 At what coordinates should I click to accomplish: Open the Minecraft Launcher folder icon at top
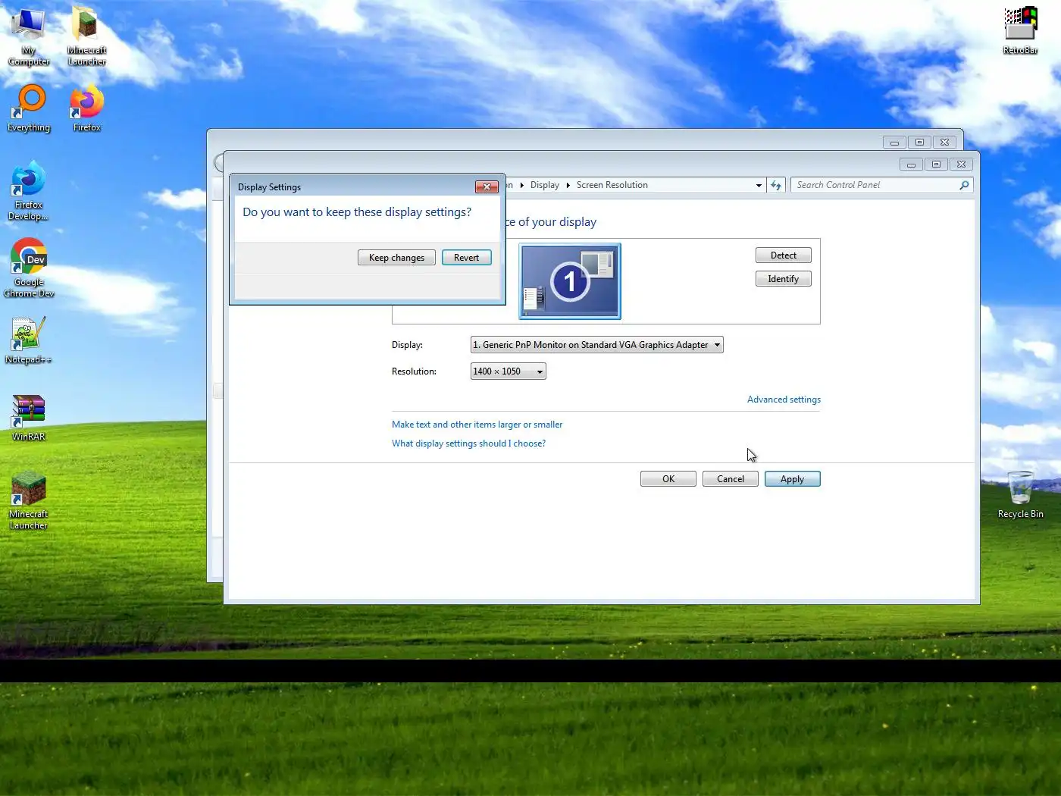86,36
